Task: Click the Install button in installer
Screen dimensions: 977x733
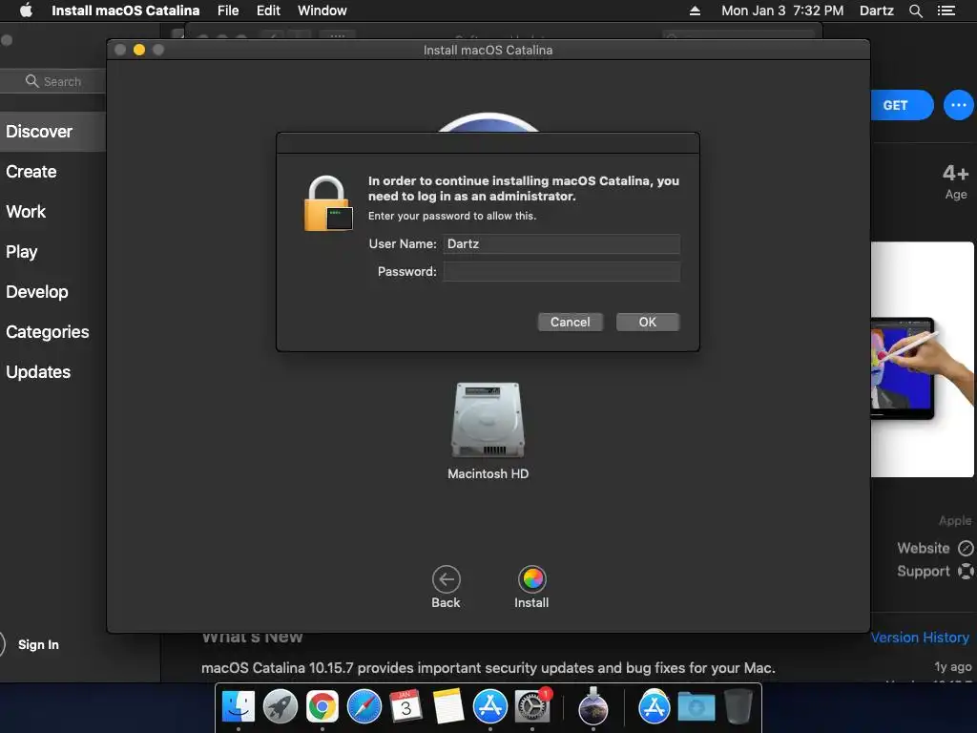Action: coord(531,587)
